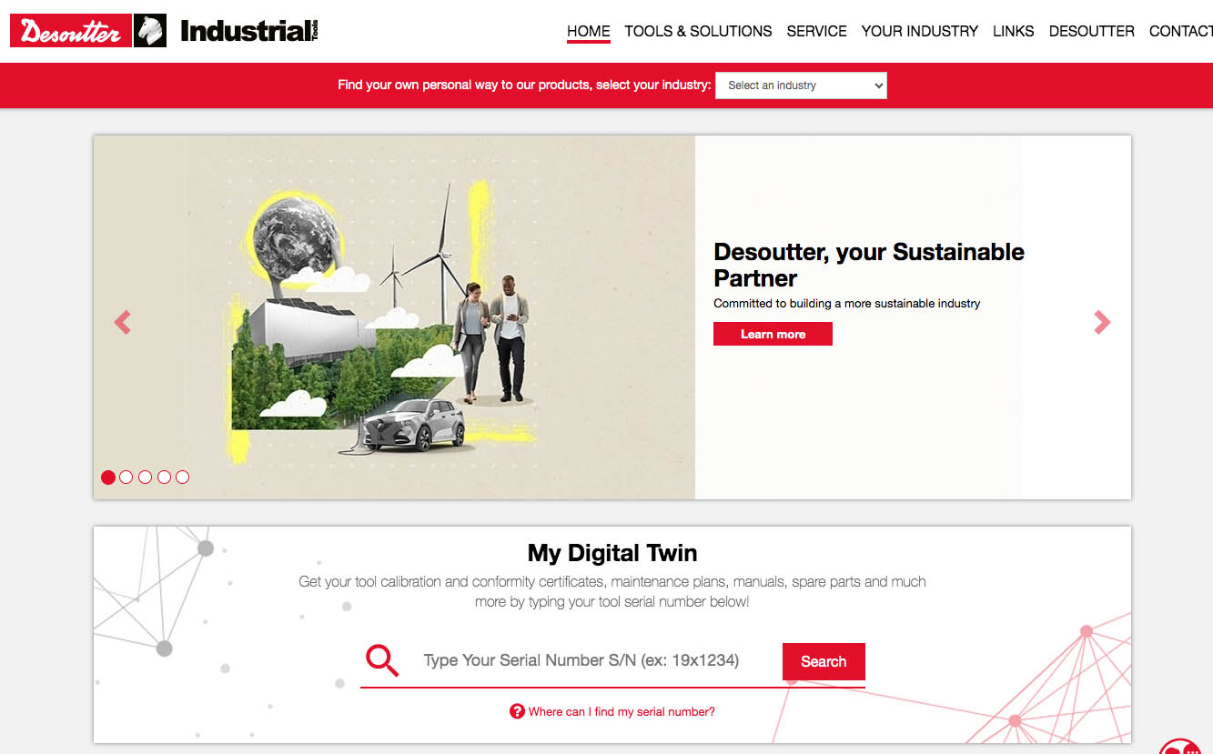Go to previous carousel slide arrow
The width and height of the screenshot is (1213, 754).
(x=123, y=322)
